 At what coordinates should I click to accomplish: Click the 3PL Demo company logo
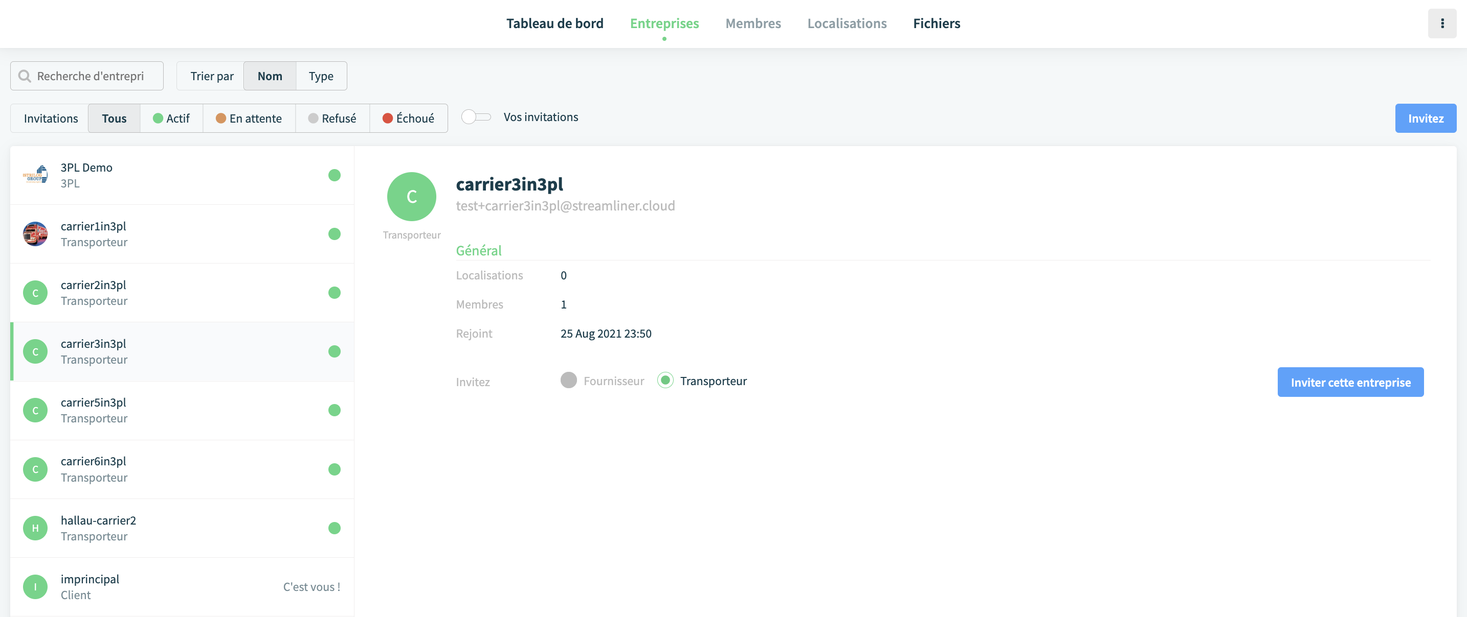point(35,175)
